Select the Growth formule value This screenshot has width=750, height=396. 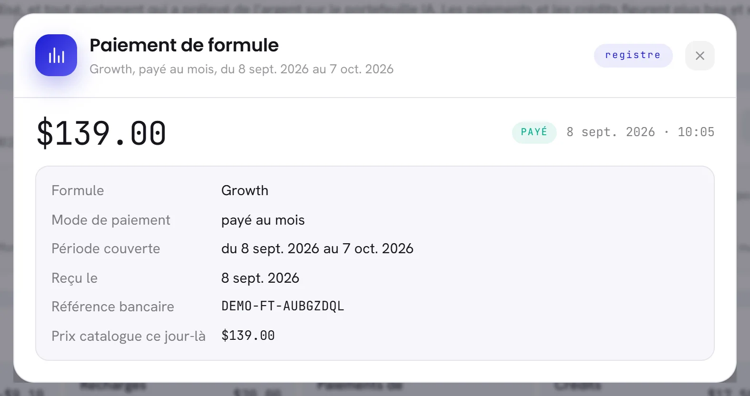245,190
